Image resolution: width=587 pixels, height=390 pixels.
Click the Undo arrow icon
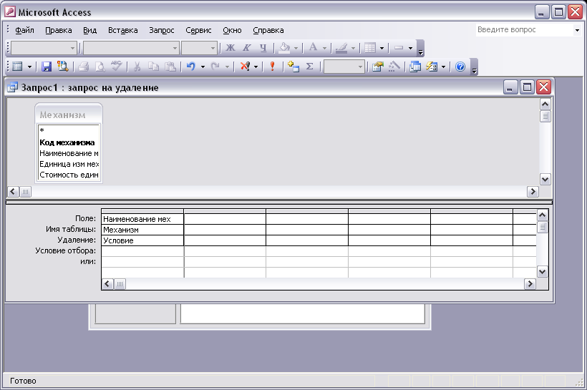tap(191, 67)
